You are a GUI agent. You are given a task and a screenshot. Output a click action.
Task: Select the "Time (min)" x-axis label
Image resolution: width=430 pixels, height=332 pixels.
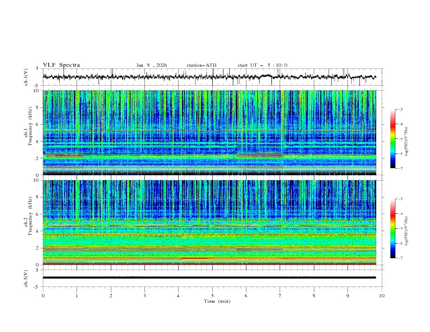pyautogui.click(x=217, y=301)
